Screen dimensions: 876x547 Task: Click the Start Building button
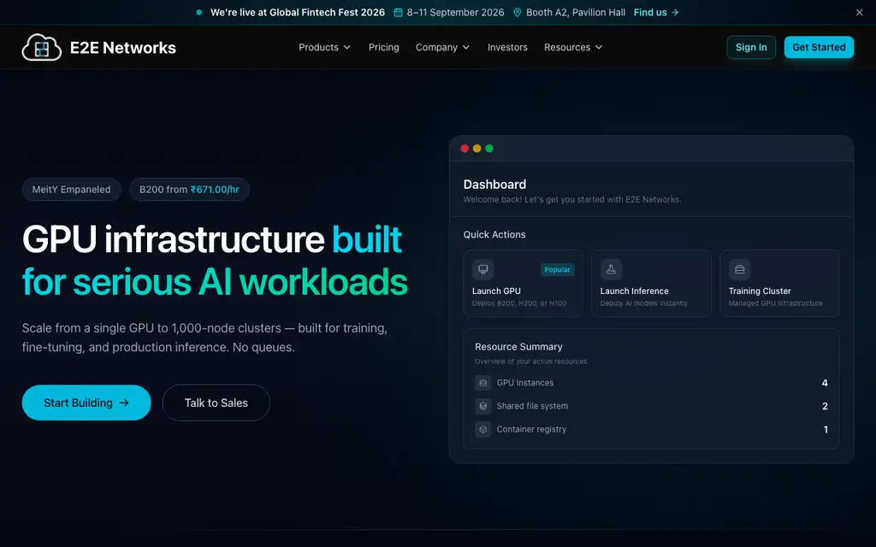[86, 403]
